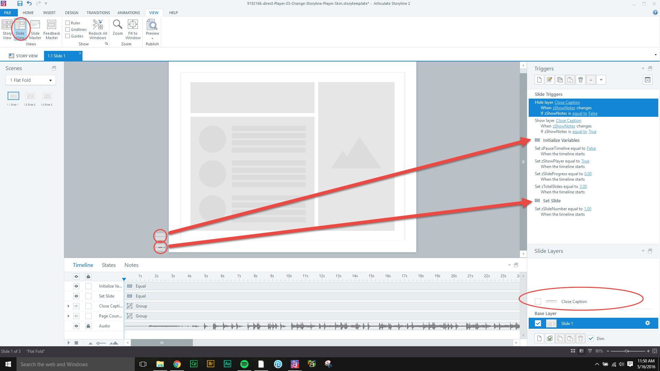
Task: Expand the Page Count group row
Action: [68, 316]
